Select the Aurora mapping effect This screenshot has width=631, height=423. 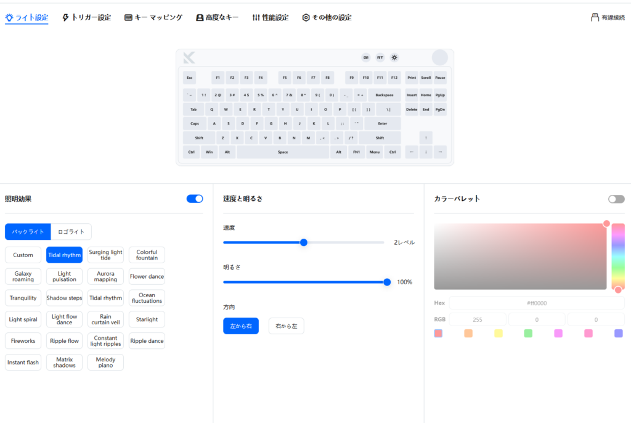(x=105, y=276)
